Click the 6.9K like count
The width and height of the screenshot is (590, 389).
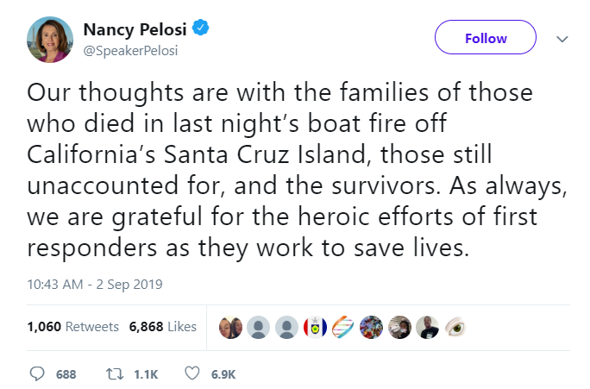tap(223, 374)
